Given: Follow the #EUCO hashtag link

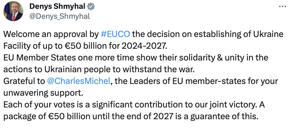Looking at the screenshot, I should click(x=115, y=34).
